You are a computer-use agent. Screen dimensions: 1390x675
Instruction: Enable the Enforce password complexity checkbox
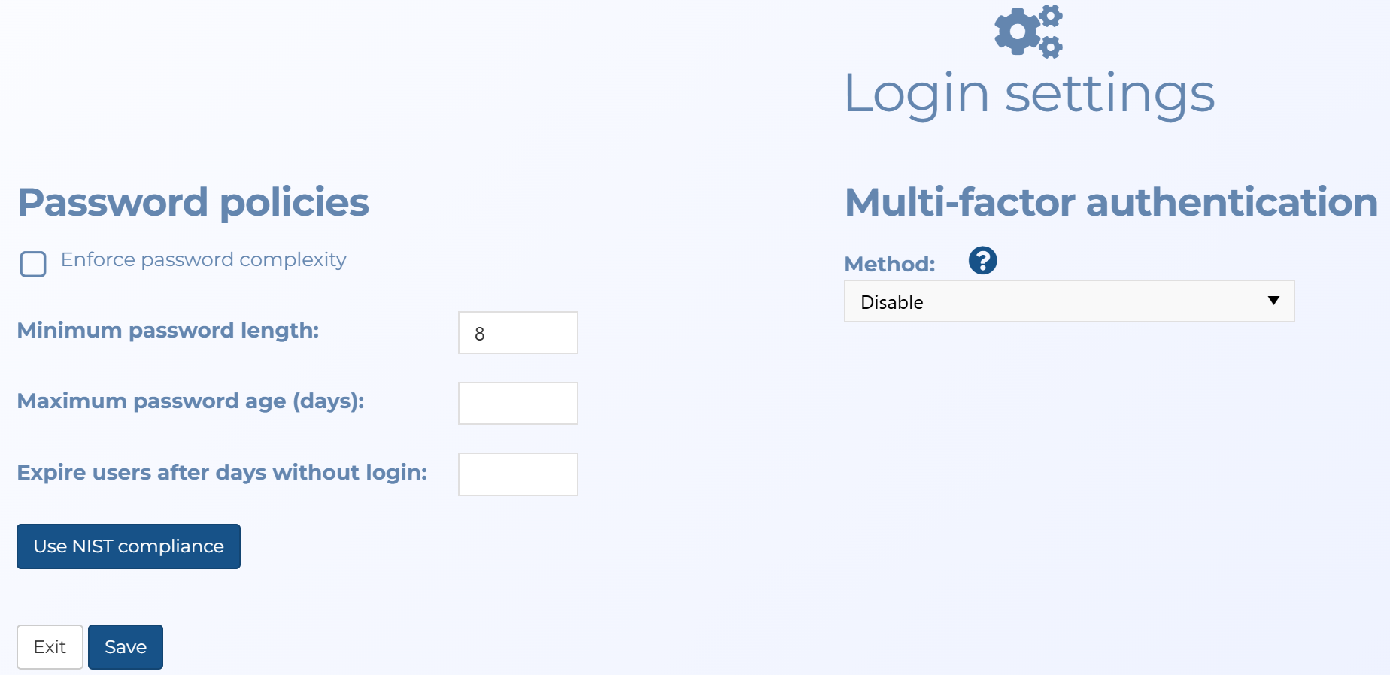click(x=33, y=264)
